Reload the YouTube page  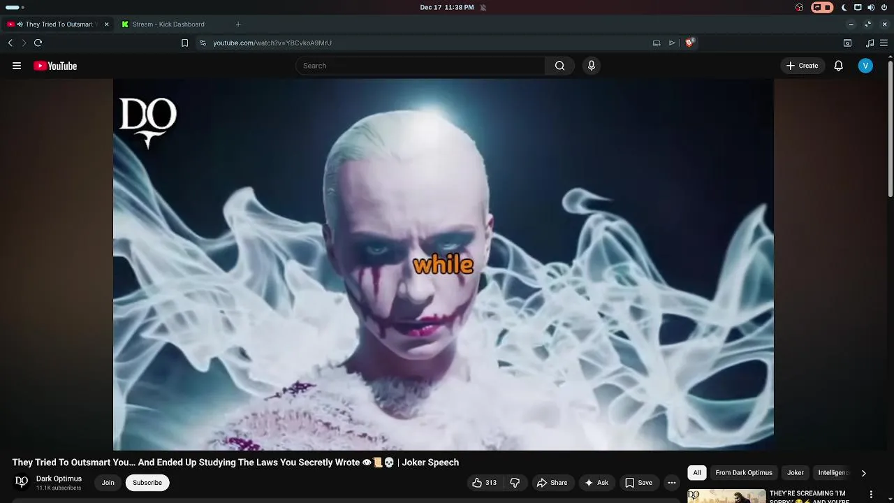(38, 43)
